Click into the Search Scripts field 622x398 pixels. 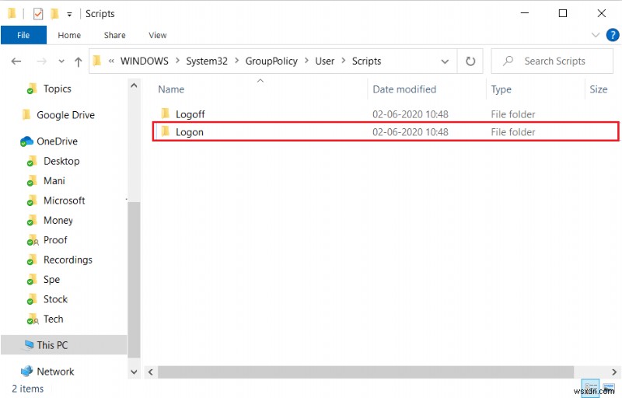[x=552, y=61]
